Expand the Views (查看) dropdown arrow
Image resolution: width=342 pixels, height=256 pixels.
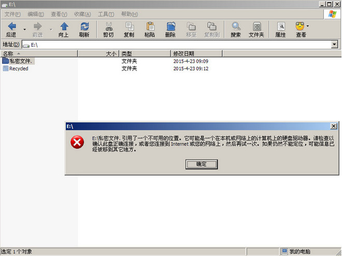(307, 26)
